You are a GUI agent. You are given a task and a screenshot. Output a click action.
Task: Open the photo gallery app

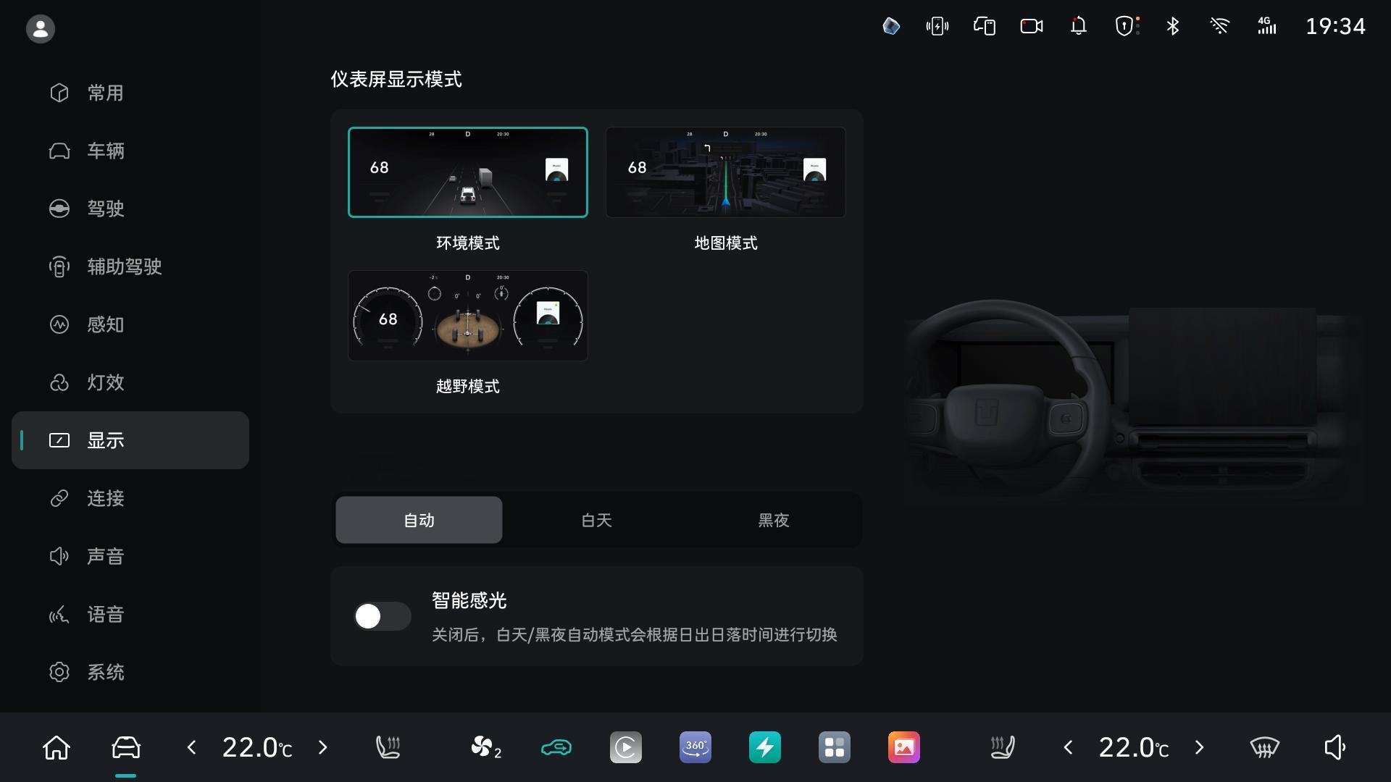[903, 747]
